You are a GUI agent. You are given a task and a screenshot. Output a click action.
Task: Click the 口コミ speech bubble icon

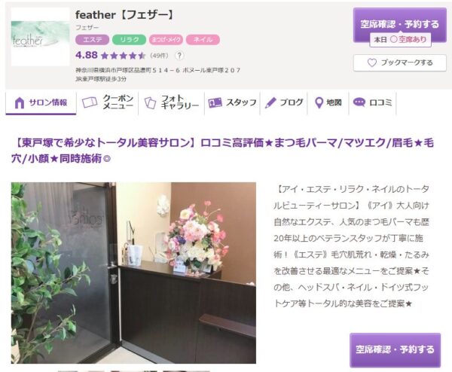pos(359,102)
